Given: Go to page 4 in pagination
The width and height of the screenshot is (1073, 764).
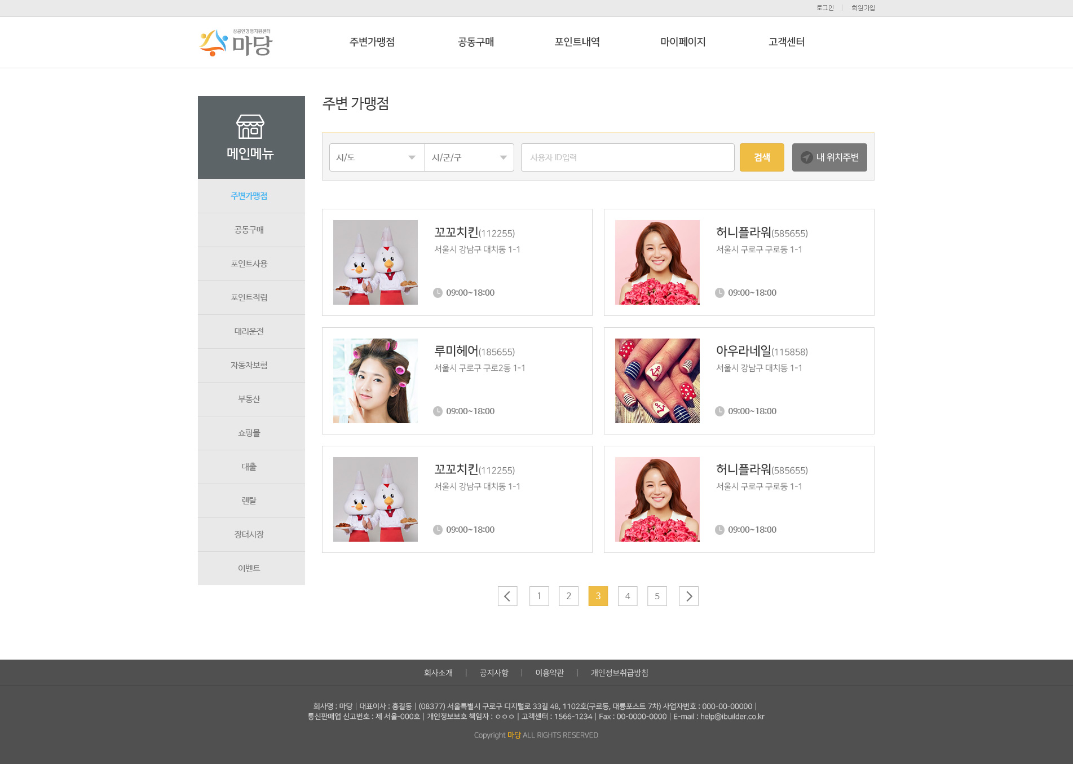Looking at the screenshot, I should [628, 596].
